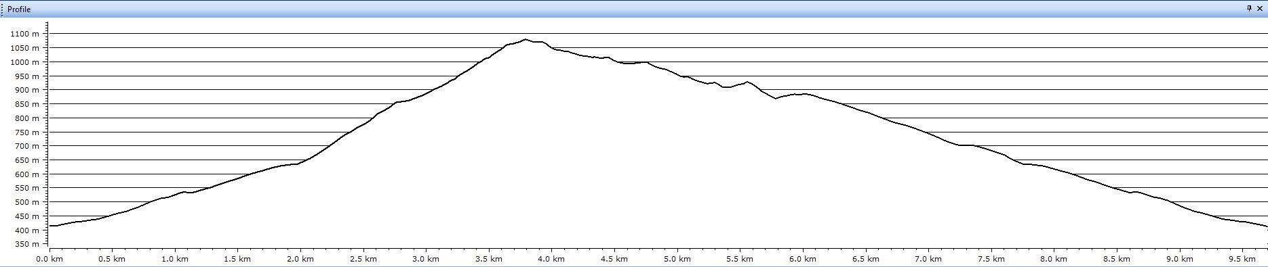Click the 1100 m elevation label

tap(25, 34)
